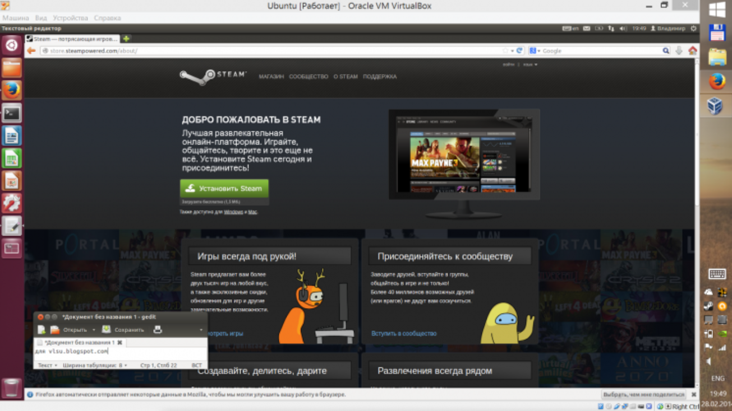This screenshot has height=411, width=732.
Task: Click the войти login link on Steam
Action: (x=508, y=64)
